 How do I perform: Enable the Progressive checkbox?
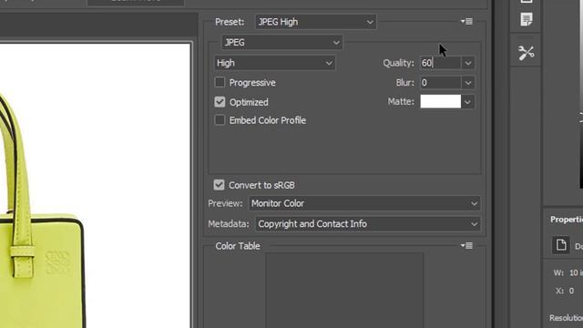pyautogui.click(x=220, y=82)
